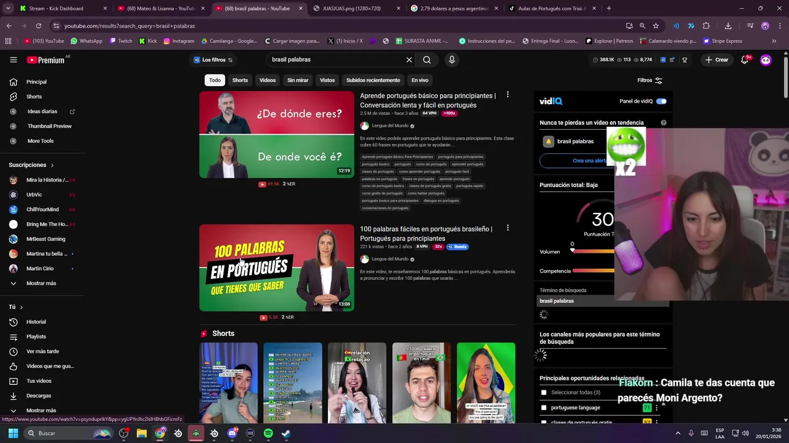The image size is (789, 443).
Task: Click the Windows Start button
Action: (13, 433)
